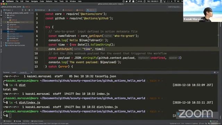Open the Tools menu

pyautogui.click(x=61, y=1)
